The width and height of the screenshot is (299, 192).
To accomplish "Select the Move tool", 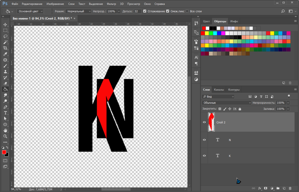I will [5, 24].
